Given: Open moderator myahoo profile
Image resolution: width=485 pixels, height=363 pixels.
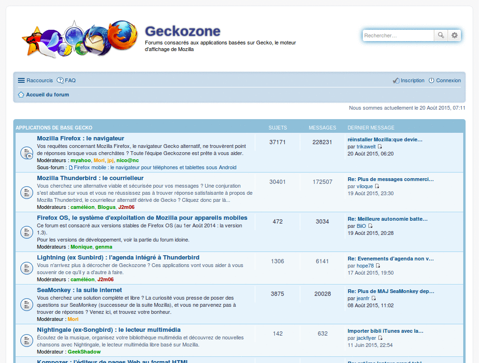Looking at the screenshot, I should [81, 161].
